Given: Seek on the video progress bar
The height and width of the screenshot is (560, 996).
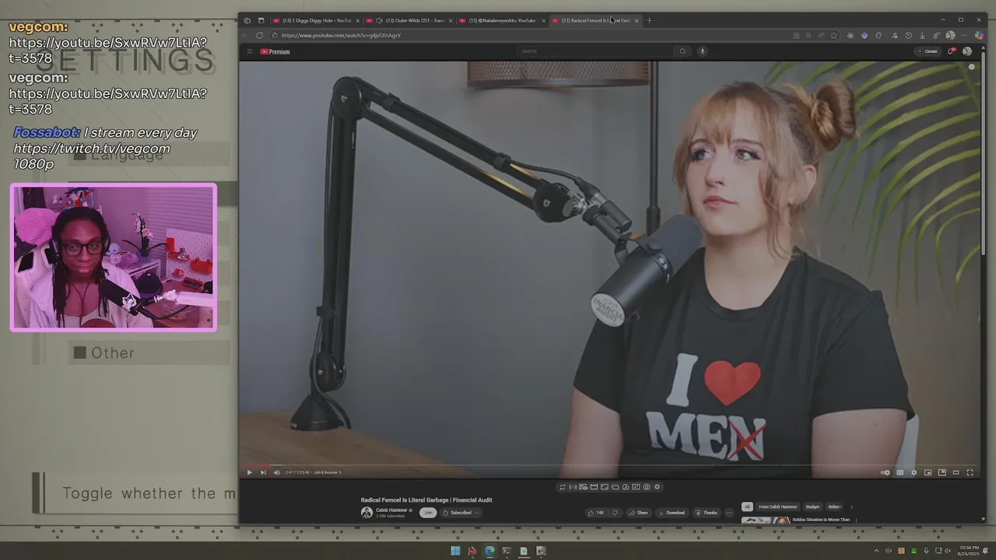Looking at the screenshot, I should point(609,465).
